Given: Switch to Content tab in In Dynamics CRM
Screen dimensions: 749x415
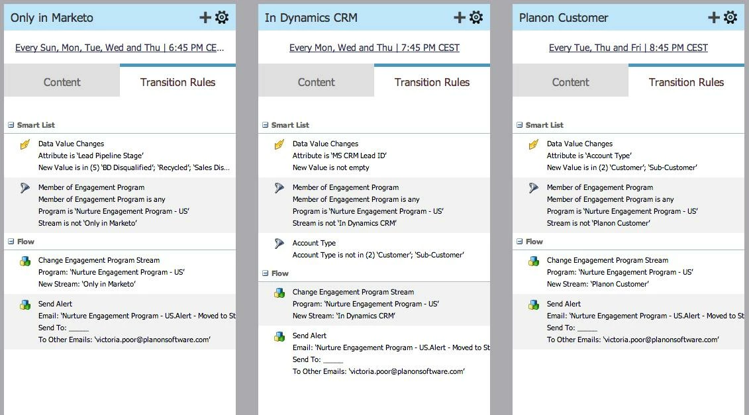Looking at the screenshot, I should tap(317, 81).
